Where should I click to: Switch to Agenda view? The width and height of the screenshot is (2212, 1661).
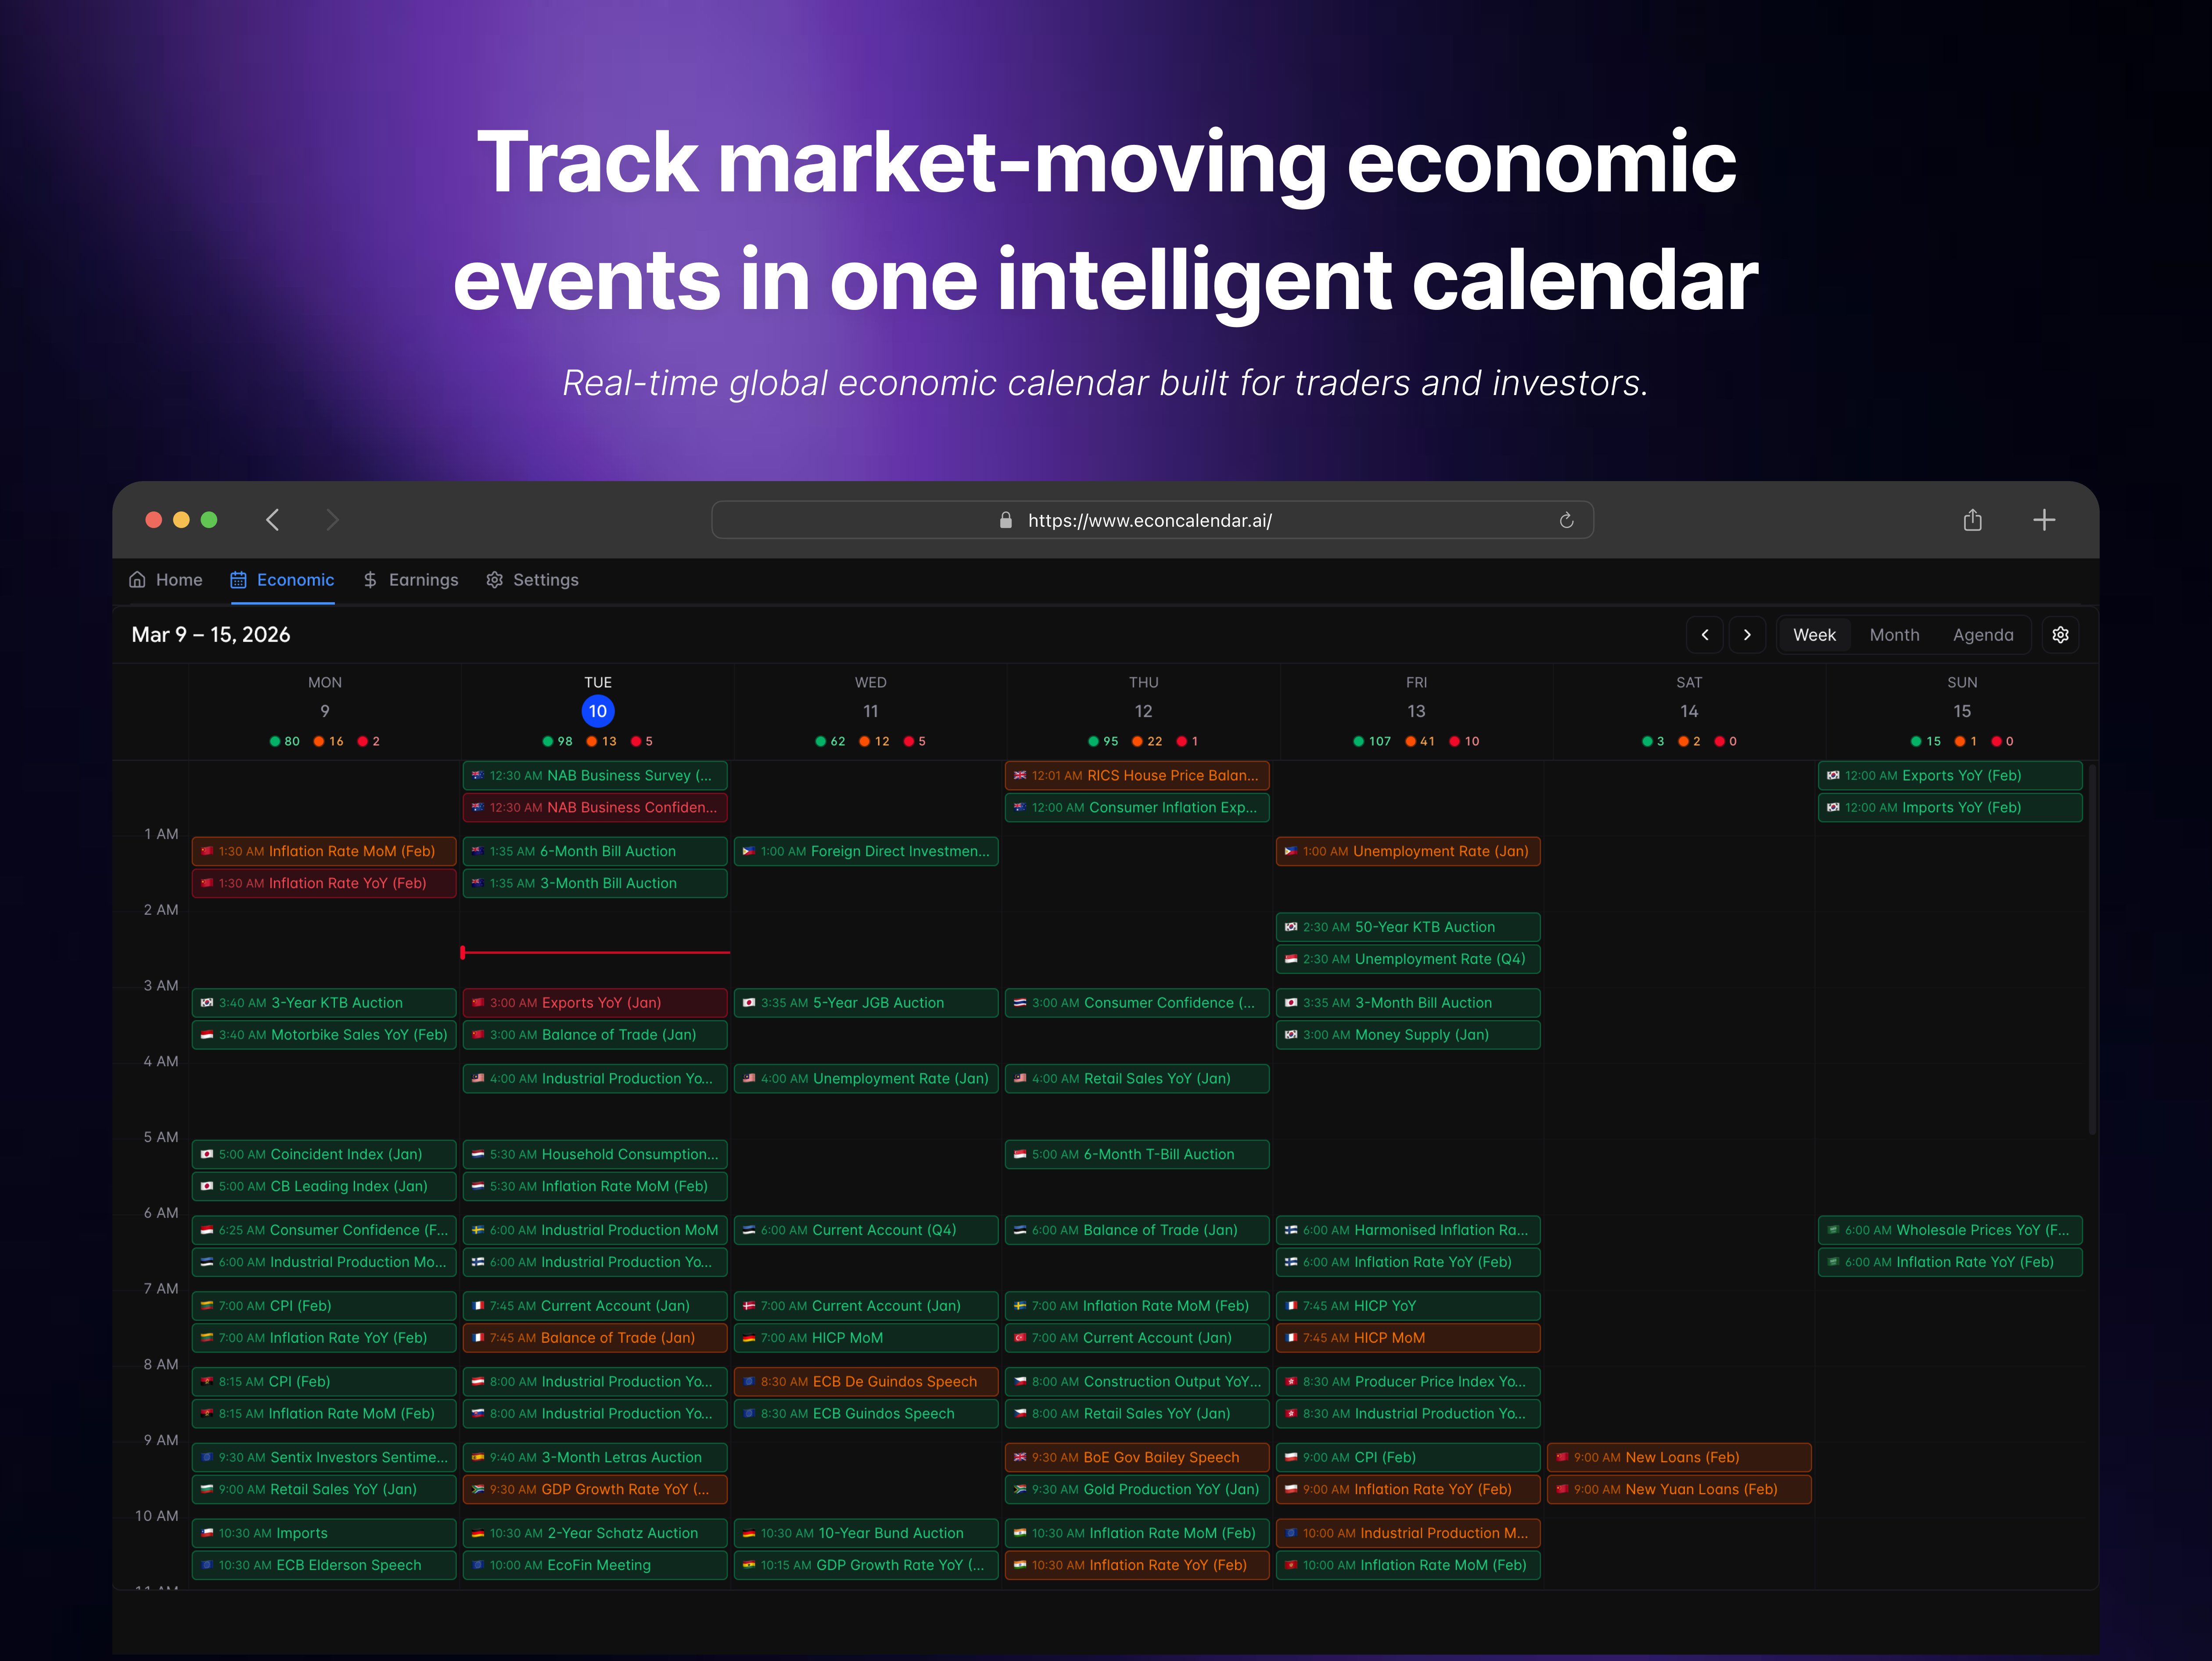pos(1983,634)
